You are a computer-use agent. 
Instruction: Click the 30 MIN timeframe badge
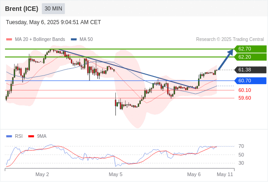[53, 9]
